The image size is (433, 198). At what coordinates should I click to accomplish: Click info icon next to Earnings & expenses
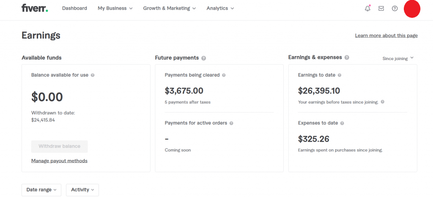347,58
